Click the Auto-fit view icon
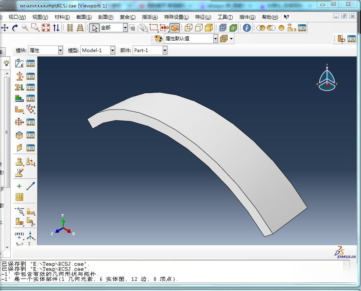 (x=46, y=28)
